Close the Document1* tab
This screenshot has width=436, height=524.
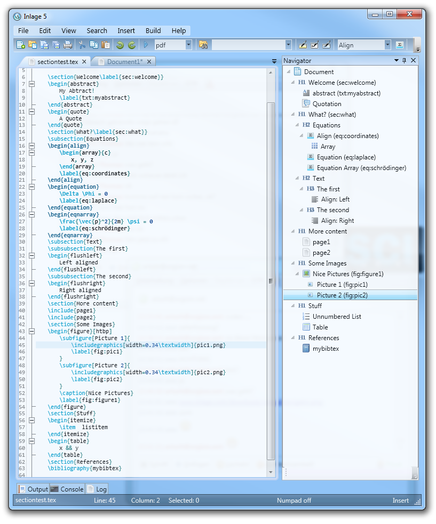pos(149,61)
